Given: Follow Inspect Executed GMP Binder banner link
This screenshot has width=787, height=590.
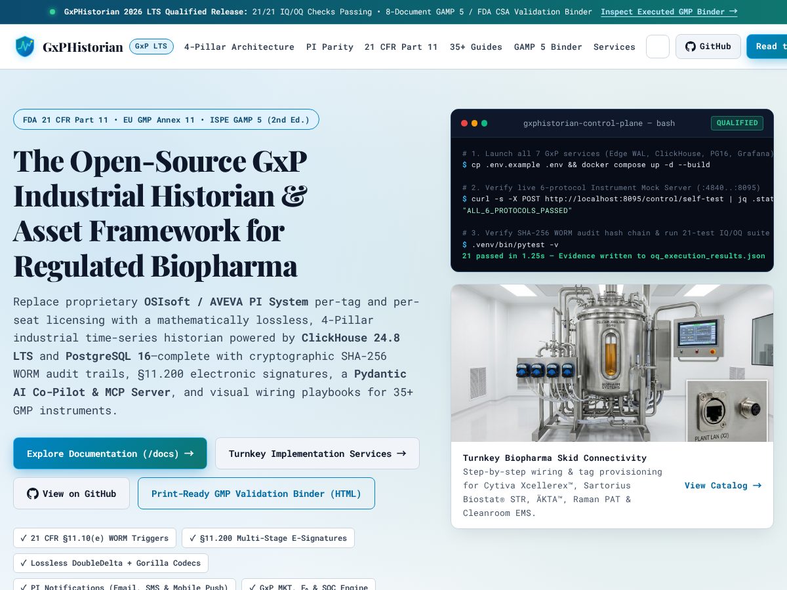Looking at the screenshot, I should pos(669,12).
